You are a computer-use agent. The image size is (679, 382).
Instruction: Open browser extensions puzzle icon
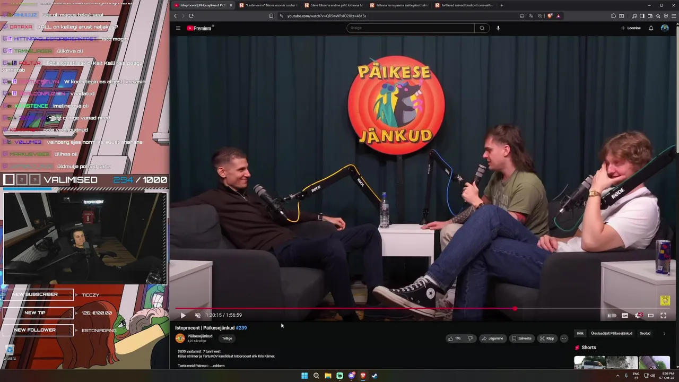[x=614, y=16]
